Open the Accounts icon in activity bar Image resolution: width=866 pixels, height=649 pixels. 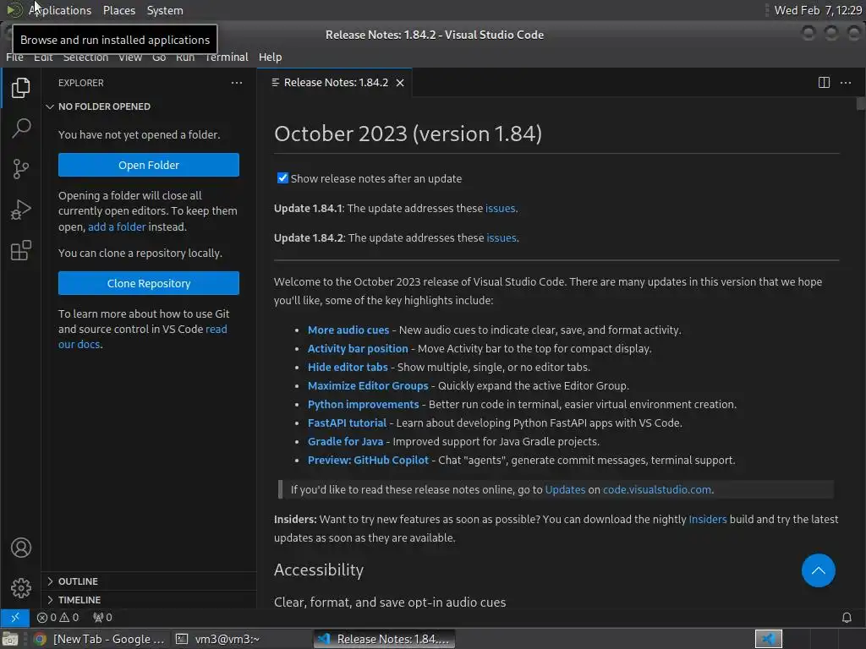[x=20, y=548]
